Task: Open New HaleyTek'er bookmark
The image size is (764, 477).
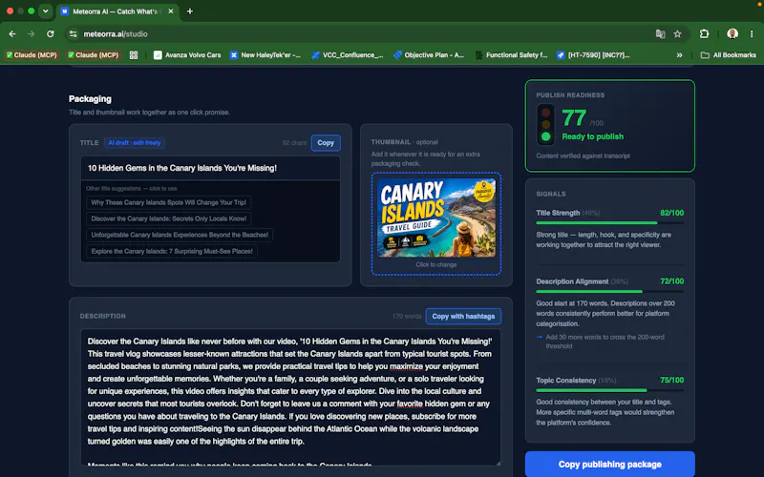Action: click(x=265, y=55)
